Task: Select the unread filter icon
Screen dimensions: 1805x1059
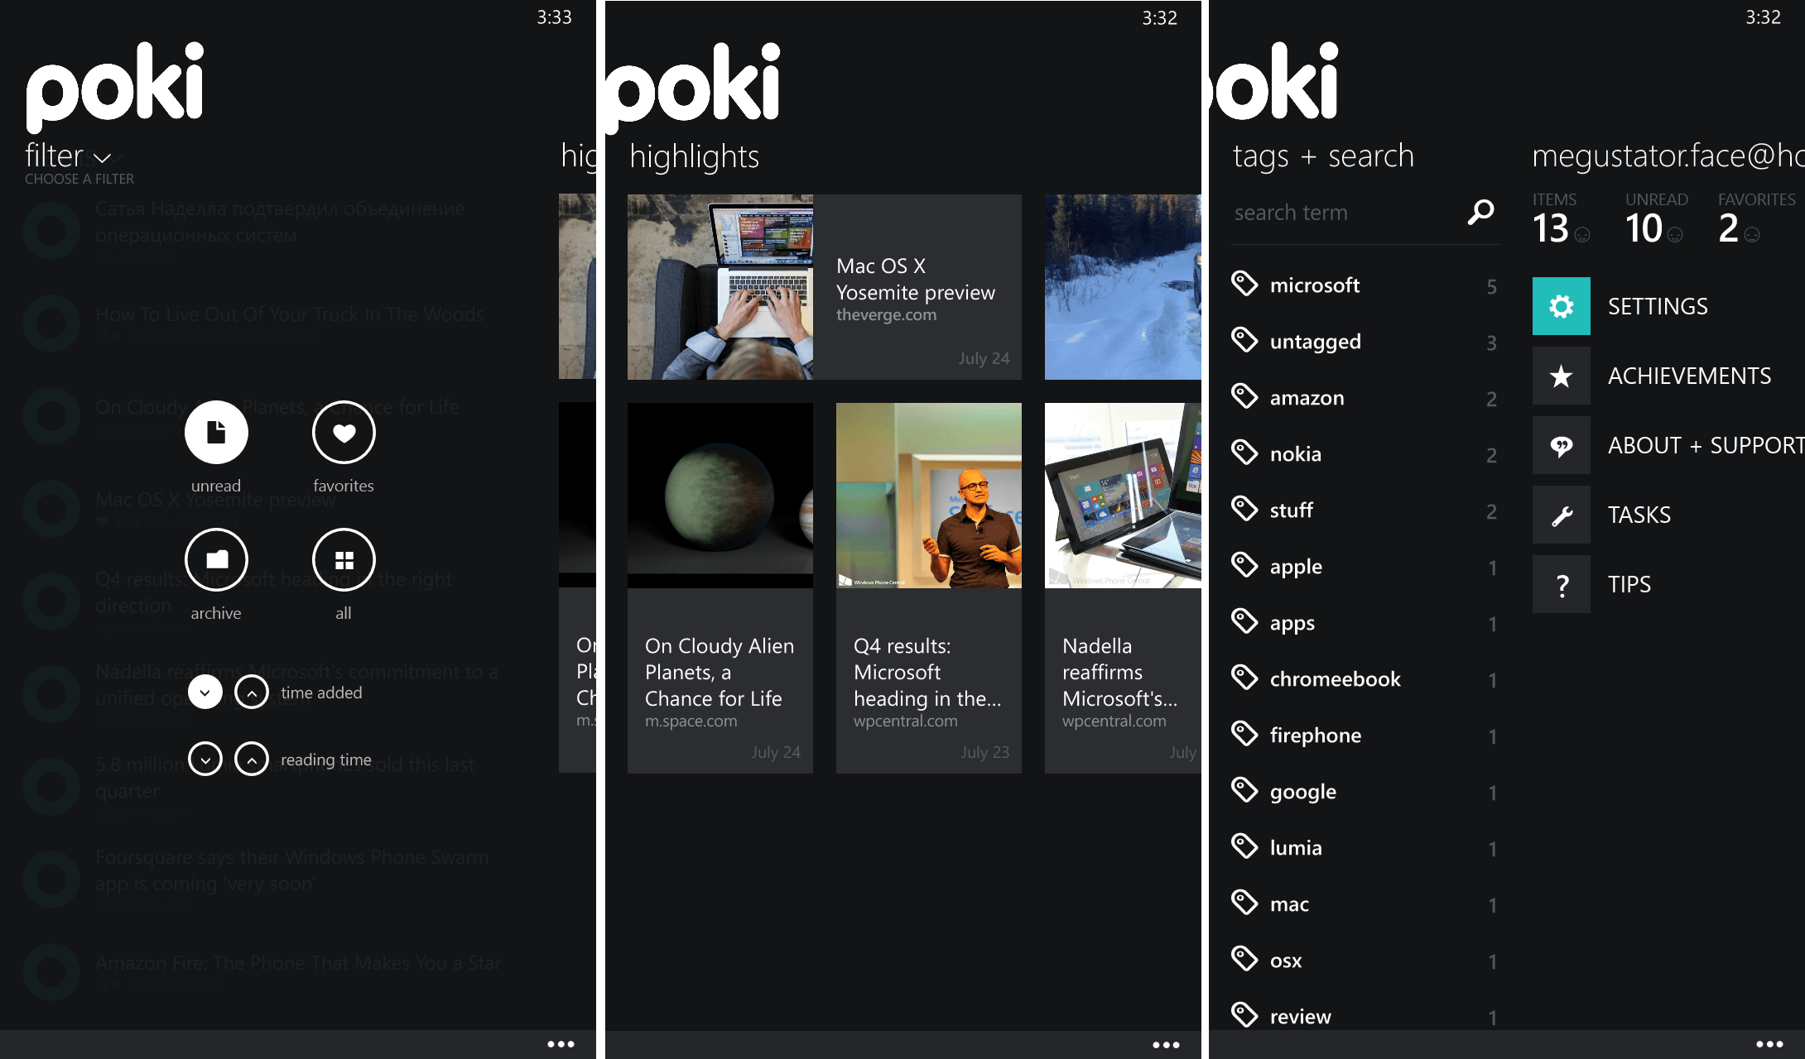Action: (216, 432)
